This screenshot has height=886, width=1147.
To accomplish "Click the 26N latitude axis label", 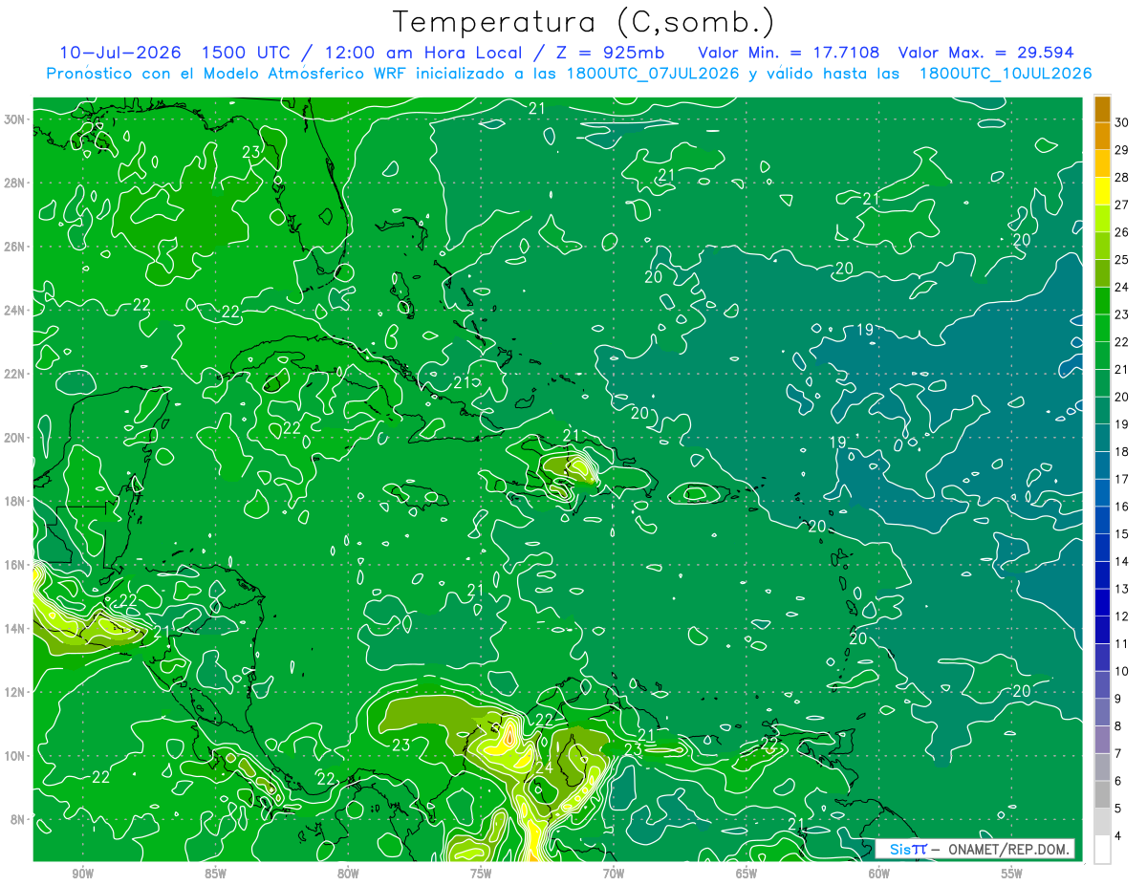I will (14, 247).
